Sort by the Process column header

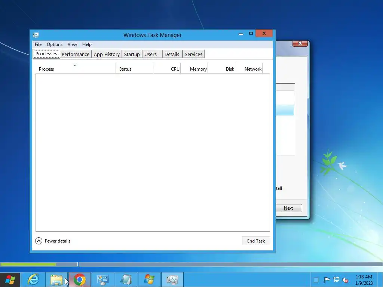tap(76, 68)
